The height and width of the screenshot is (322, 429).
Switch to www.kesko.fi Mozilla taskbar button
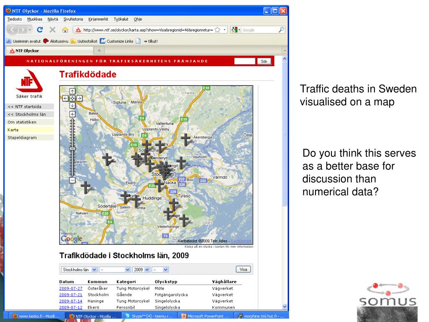click(36, 316)
